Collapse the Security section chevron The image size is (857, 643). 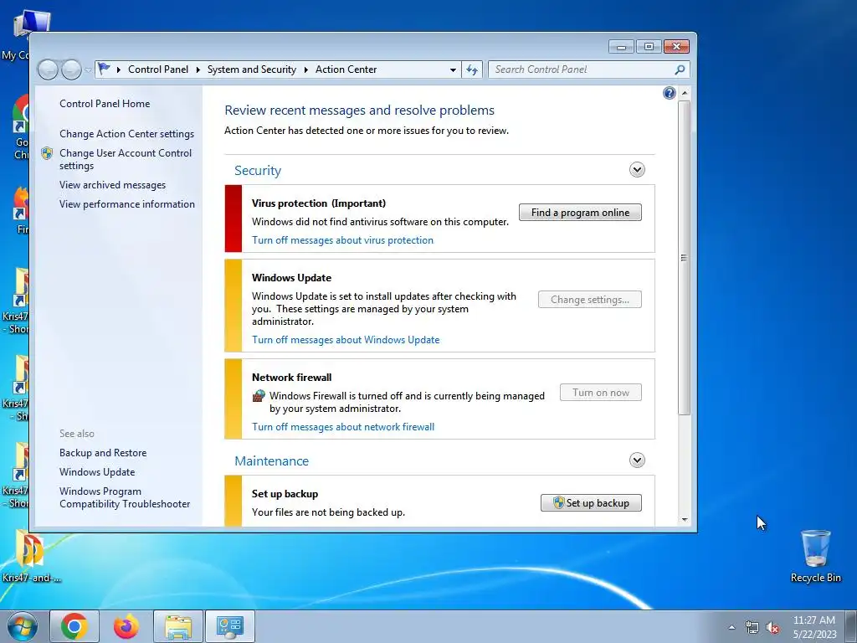(x=637, y=169)
